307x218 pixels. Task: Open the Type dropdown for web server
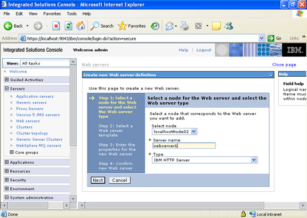254,160
